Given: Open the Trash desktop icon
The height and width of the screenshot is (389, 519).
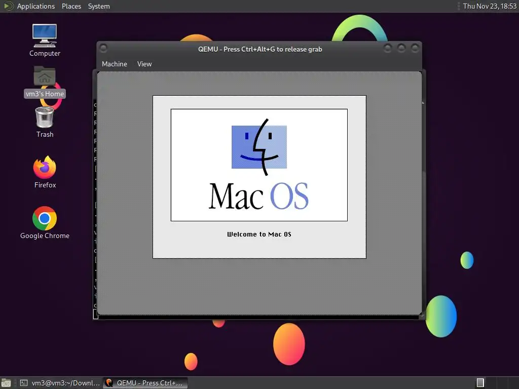Looking at the screenshot, I should (x=45, y=122).
